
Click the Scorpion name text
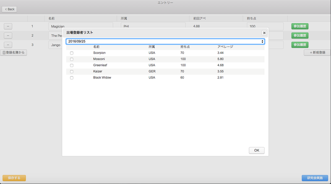[x=99, y=53]
